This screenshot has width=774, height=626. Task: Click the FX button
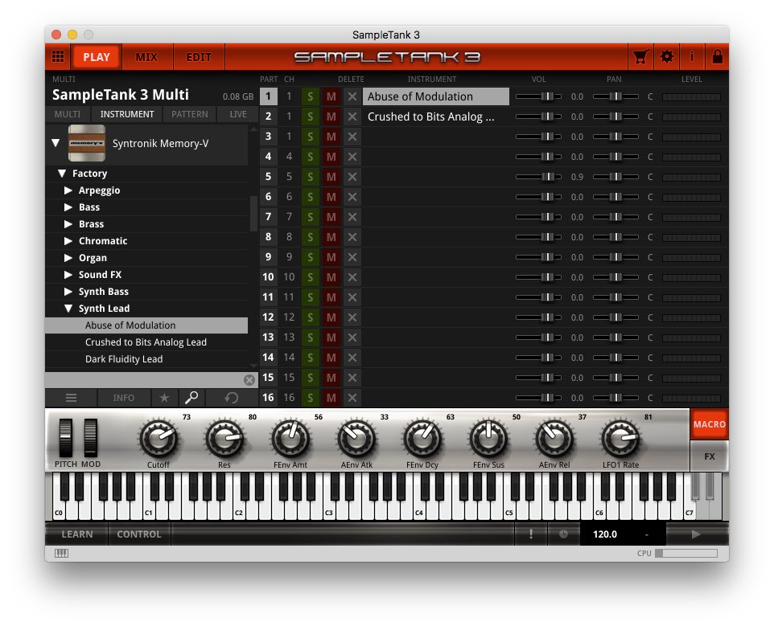710,456
